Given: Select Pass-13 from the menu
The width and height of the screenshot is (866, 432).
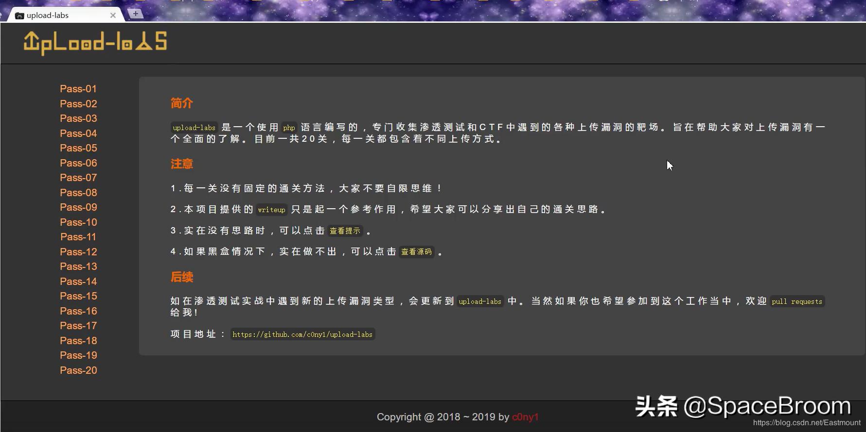Looking at the screenshot, I should pyautogui.click(x=78, y=266).
